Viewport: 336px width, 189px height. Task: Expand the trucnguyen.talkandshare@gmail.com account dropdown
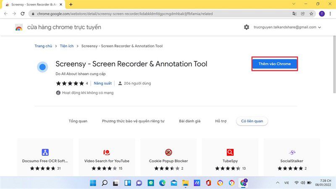(x=287, y=27)
